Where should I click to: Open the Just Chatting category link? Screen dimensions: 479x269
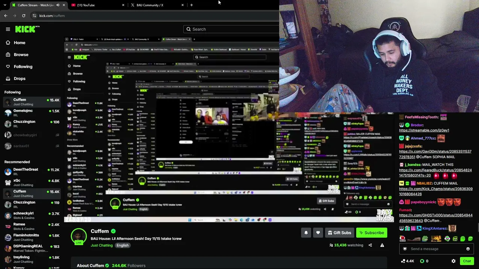[101, 245]
